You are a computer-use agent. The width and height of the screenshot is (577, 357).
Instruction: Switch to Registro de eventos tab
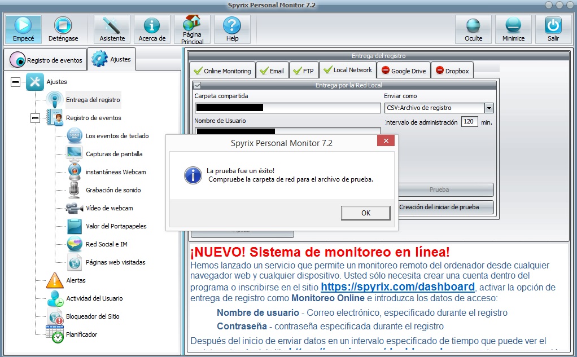(46, 60)
